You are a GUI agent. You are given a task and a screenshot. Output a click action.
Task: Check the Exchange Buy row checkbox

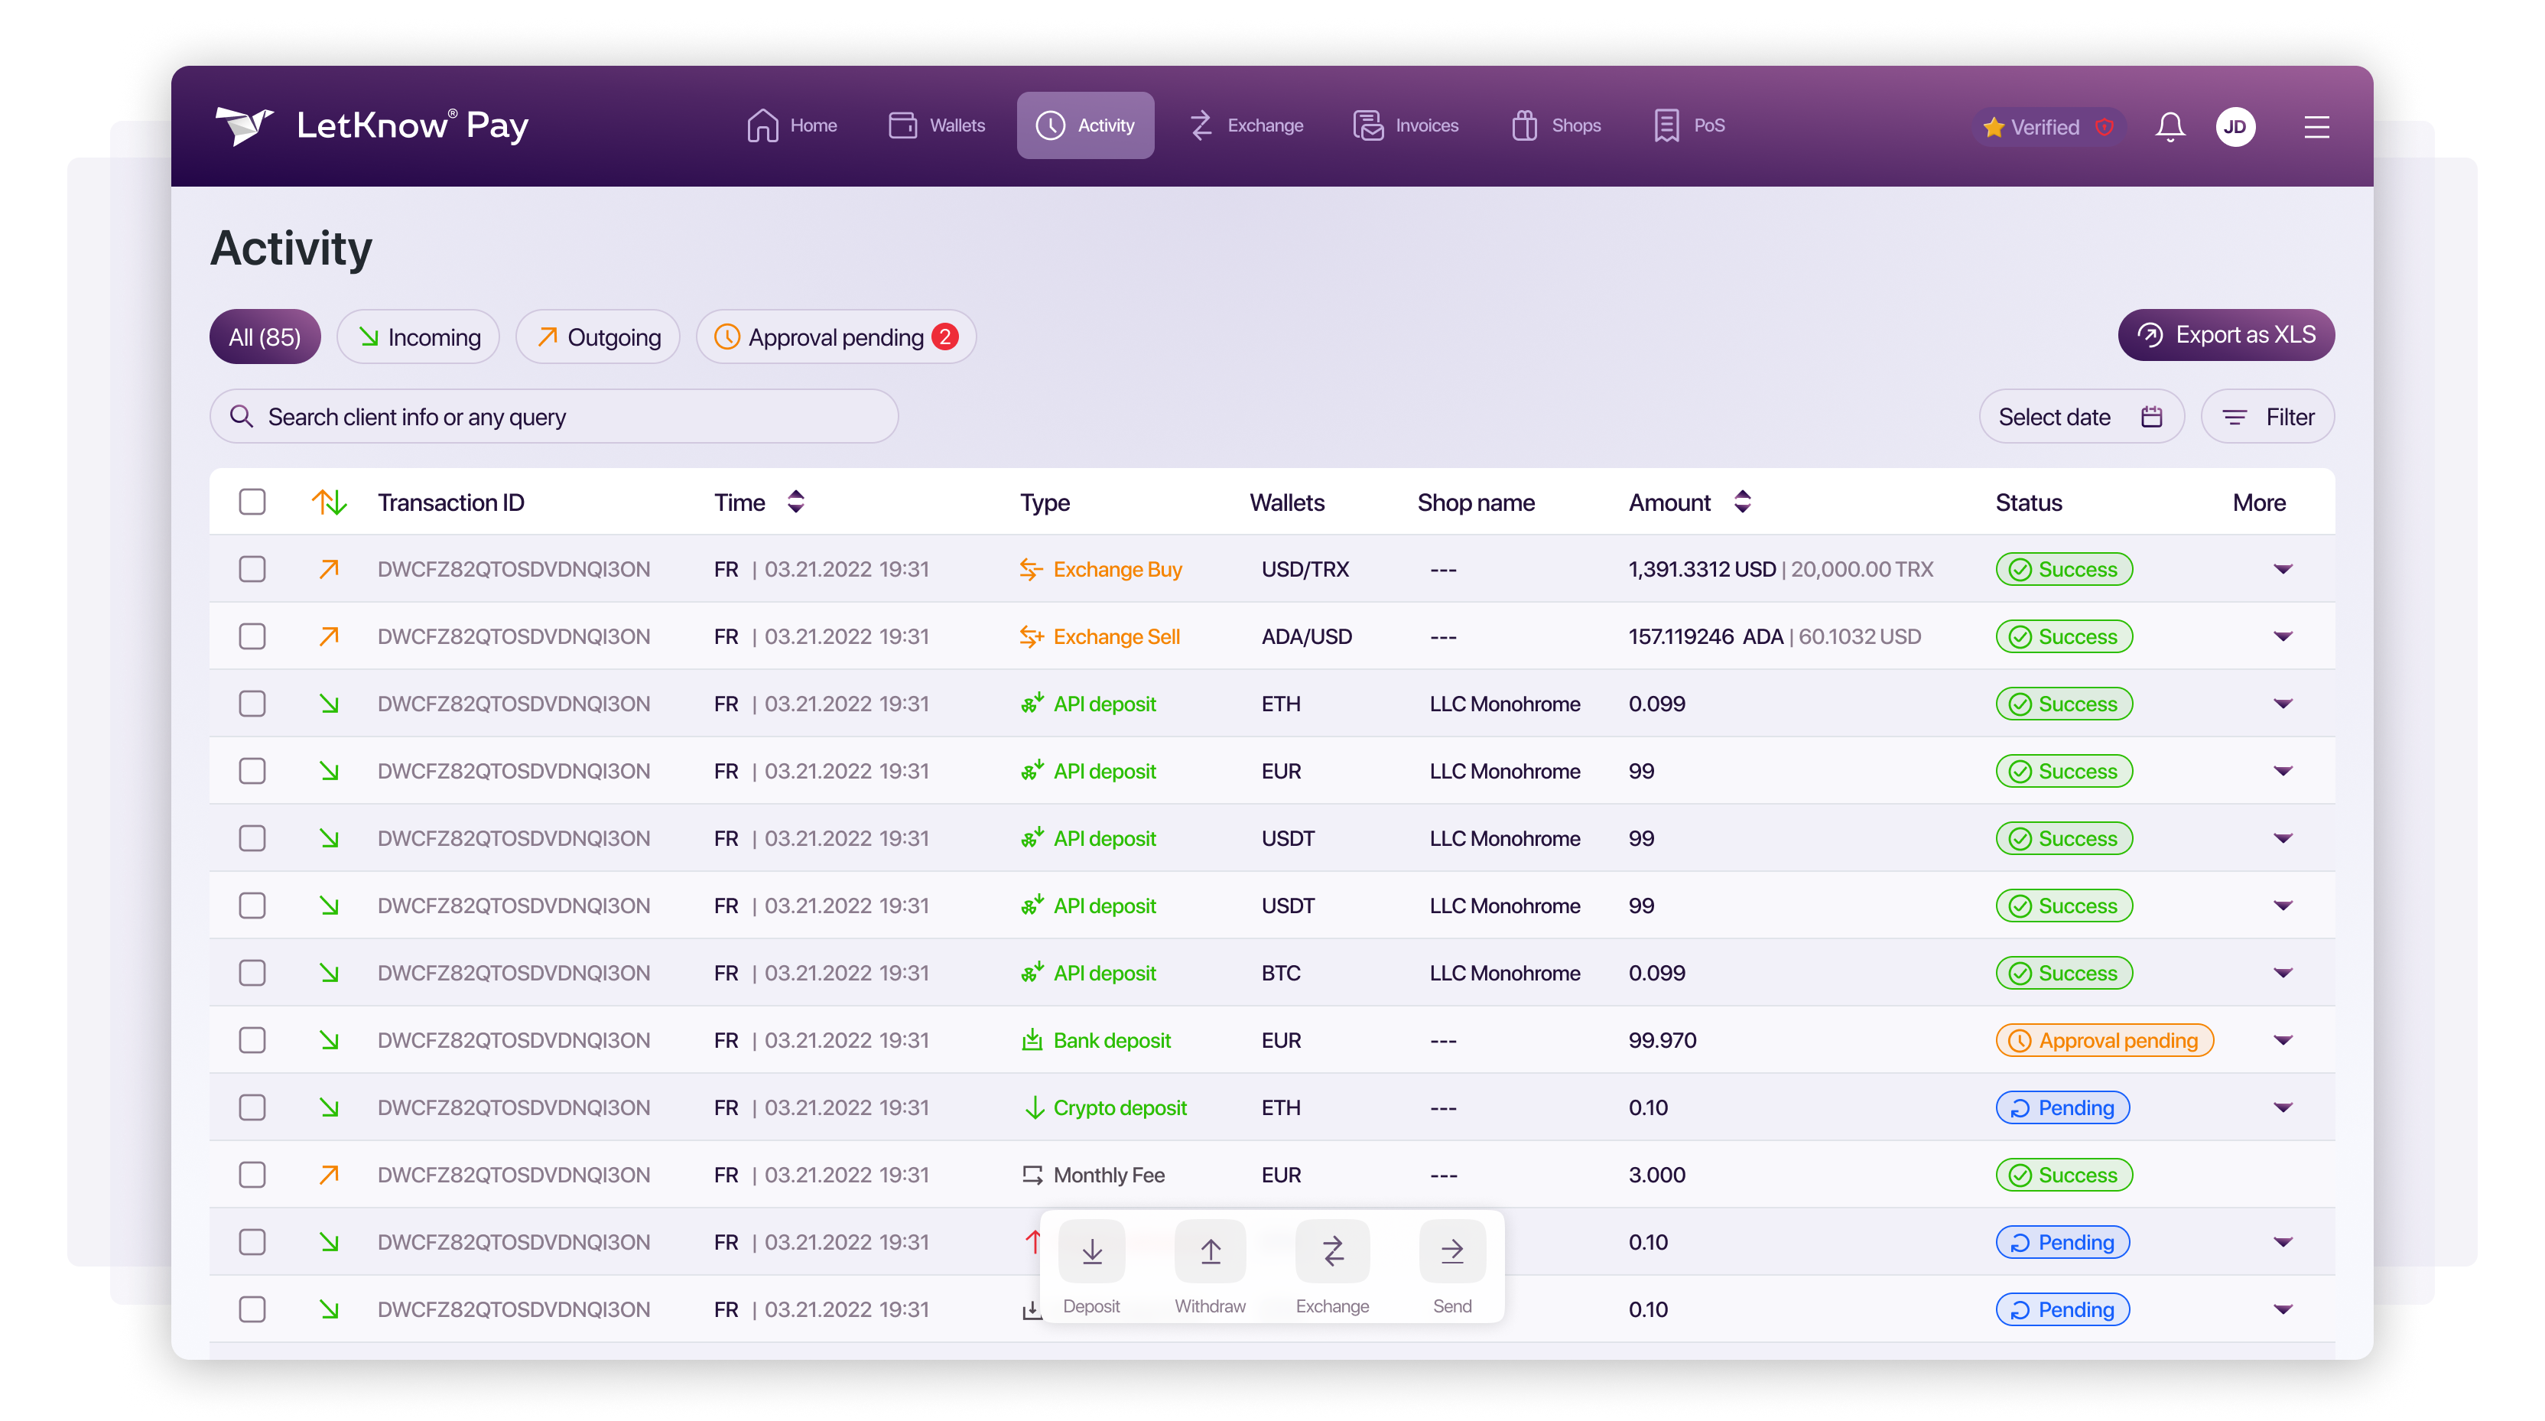[x=252, y=569]
